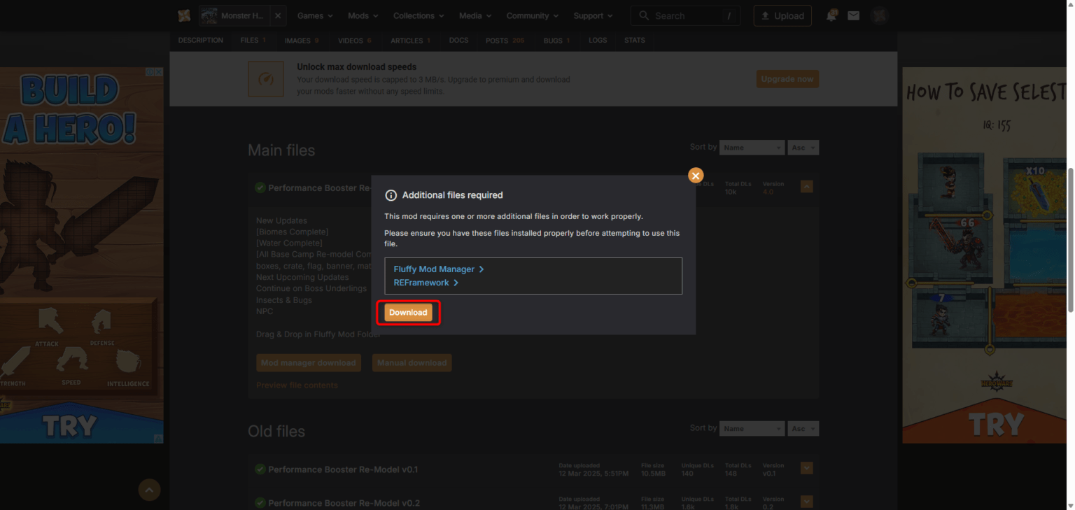Close the Additional files required dialog
Screen dimensions: 1075x510
tap(696, 176)
